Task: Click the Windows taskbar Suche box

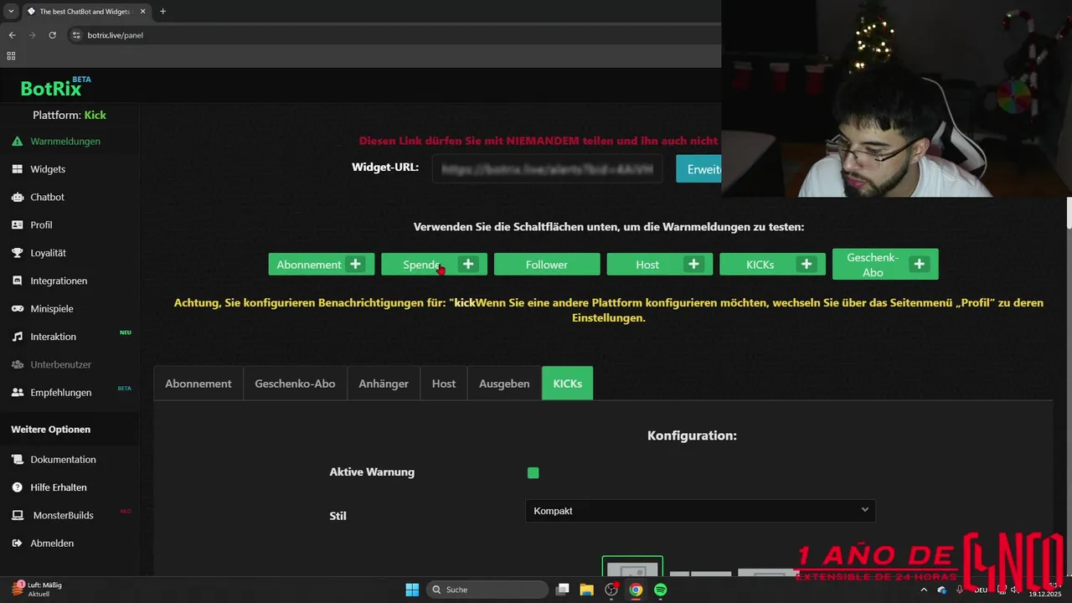Action: pos(487,590)
